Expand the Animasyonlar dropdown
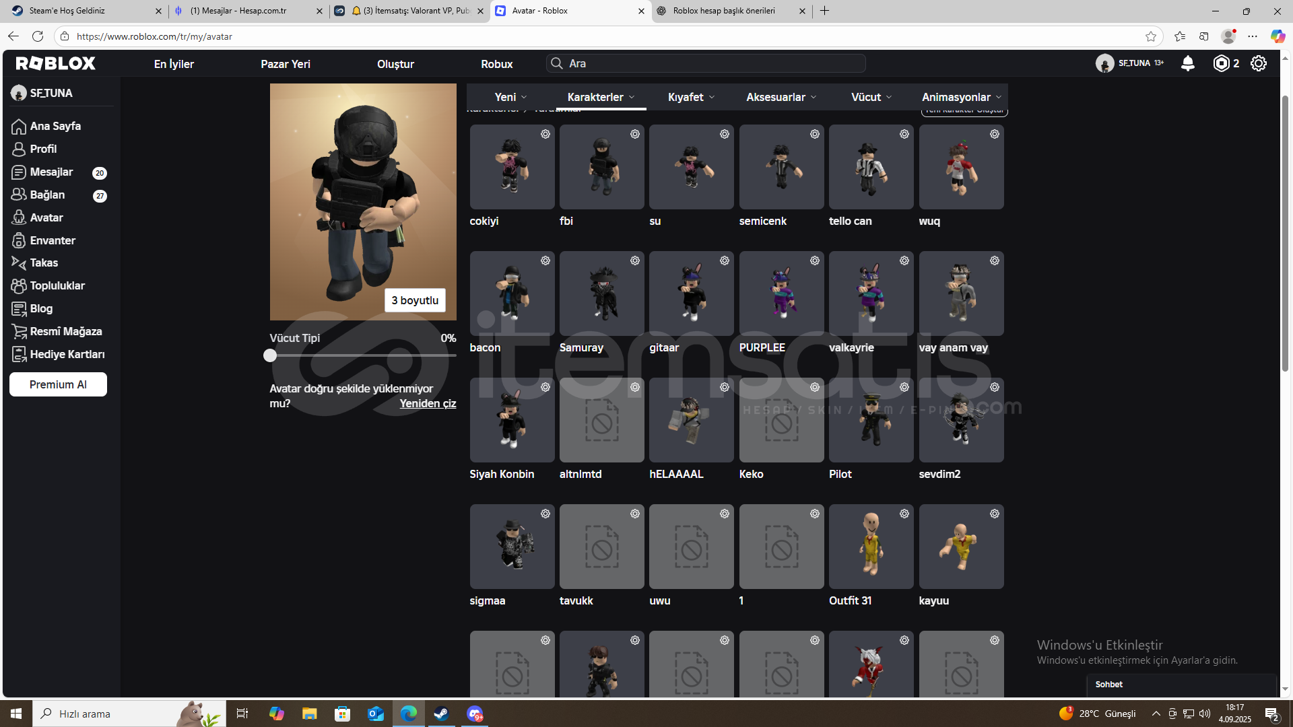The width and height of the screenshot is (1293, 727). (962, 97)
